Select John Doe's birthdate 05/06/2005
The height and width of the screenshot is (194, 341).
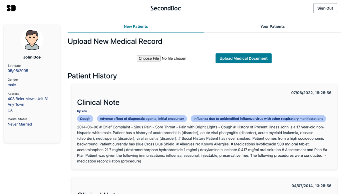pyautogui.click(x=18, y=71)
